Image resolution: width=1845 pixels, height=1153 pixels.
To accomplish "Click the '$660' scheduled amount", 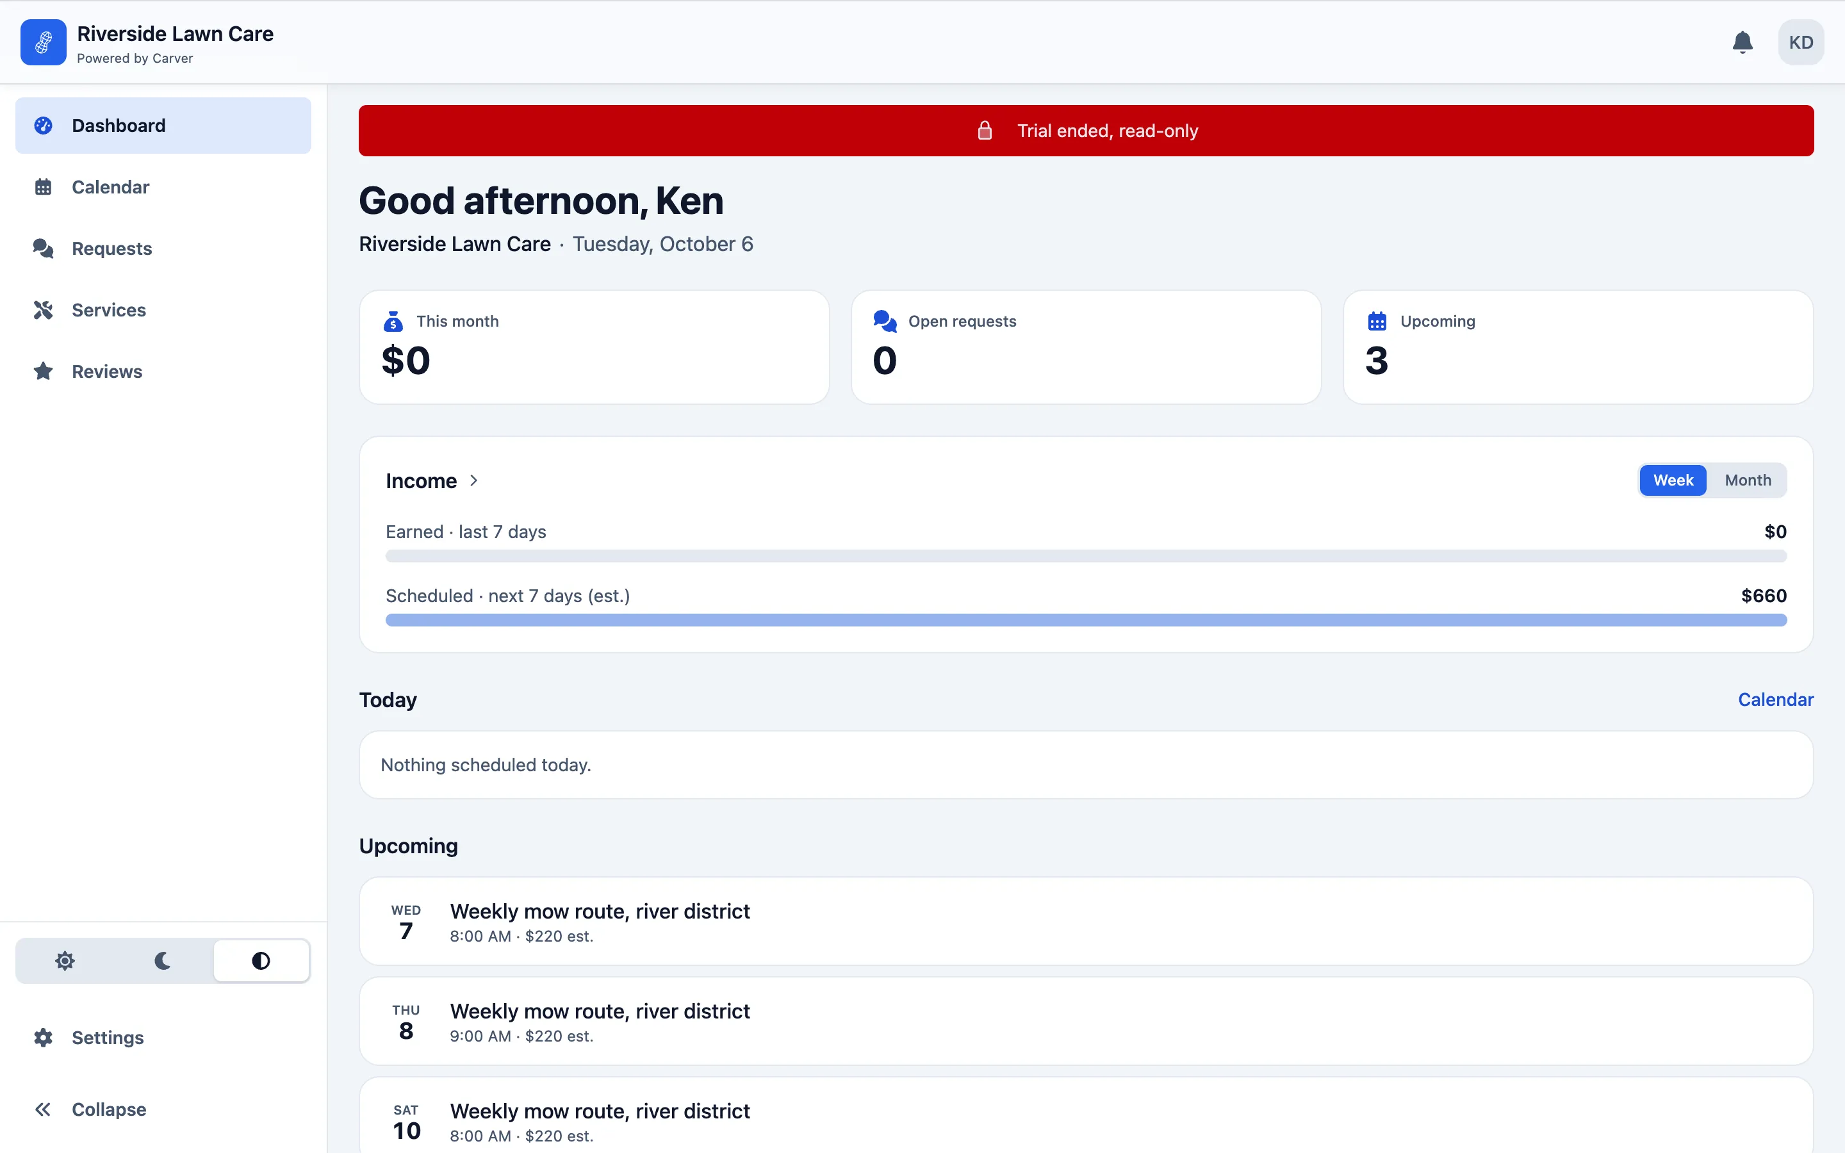I will coord(1764,596).
